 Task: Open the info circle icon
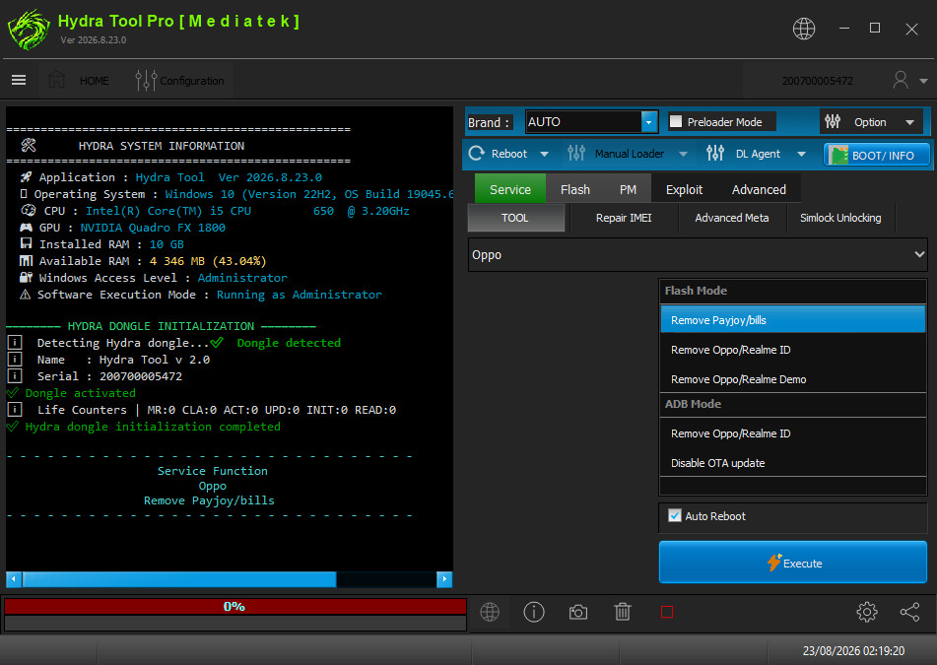point(534,612)
